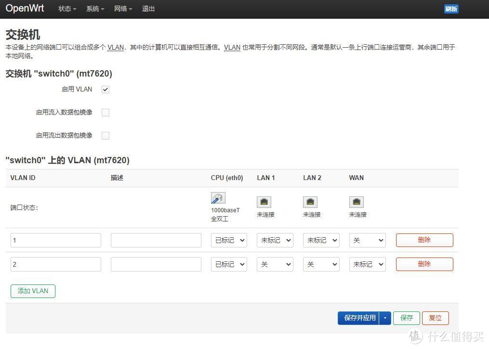Click the VLAN hyperlink in the description text
Screen dimensions: 489x349
pyautogui.click(x=116, y=47)
